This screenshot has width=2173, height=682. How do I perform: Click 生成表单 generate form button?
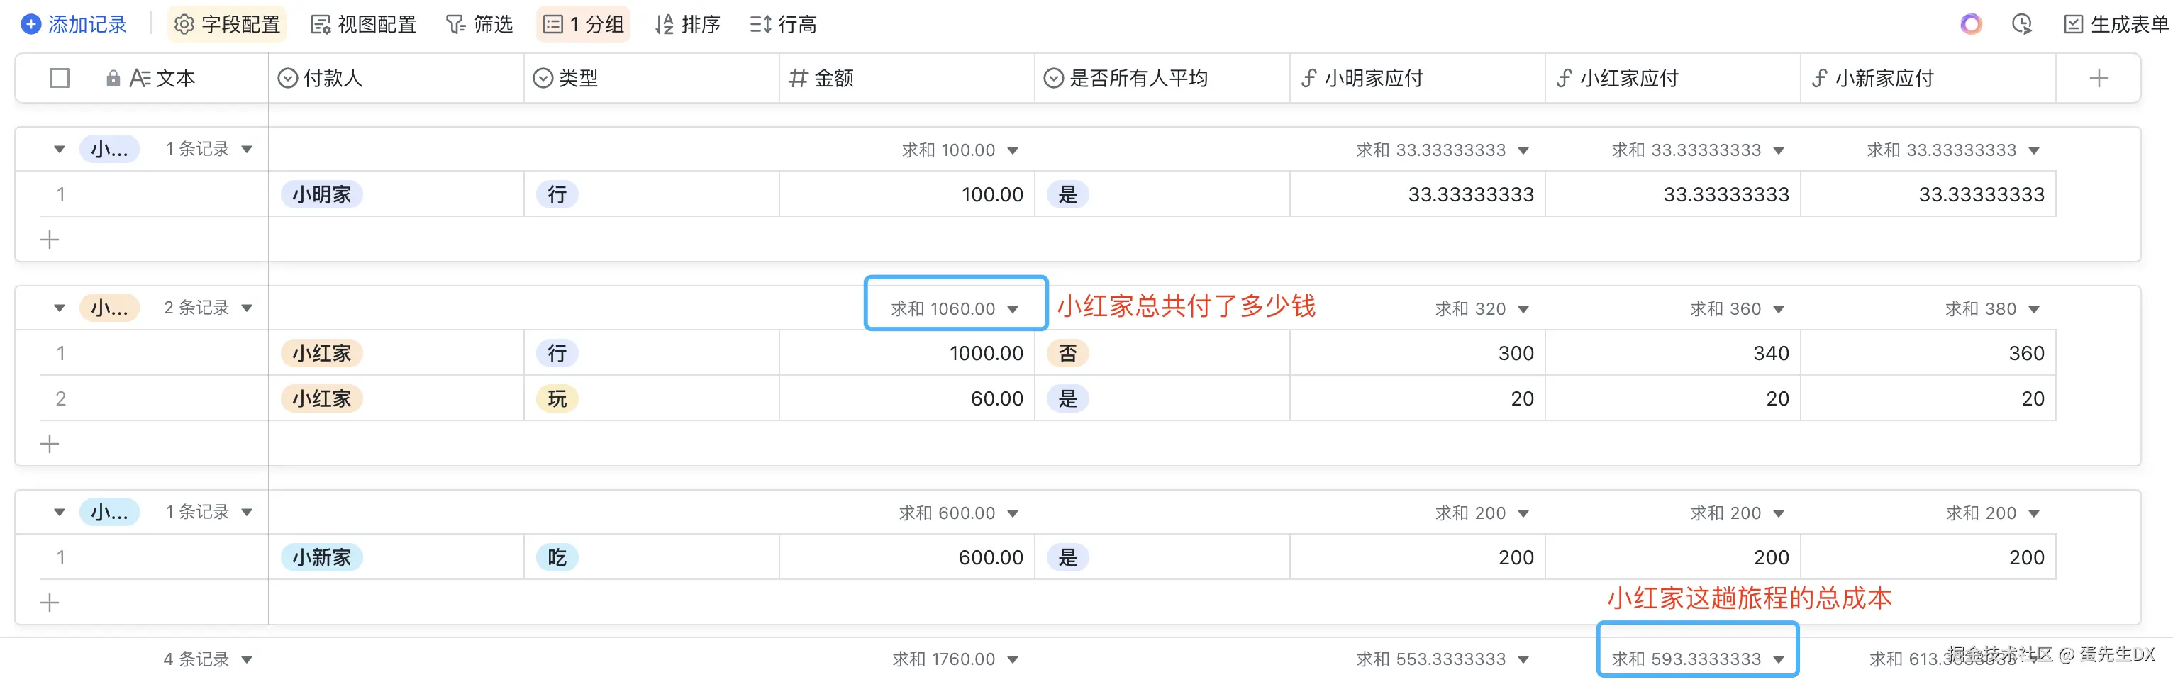[x=2116, y=24]
